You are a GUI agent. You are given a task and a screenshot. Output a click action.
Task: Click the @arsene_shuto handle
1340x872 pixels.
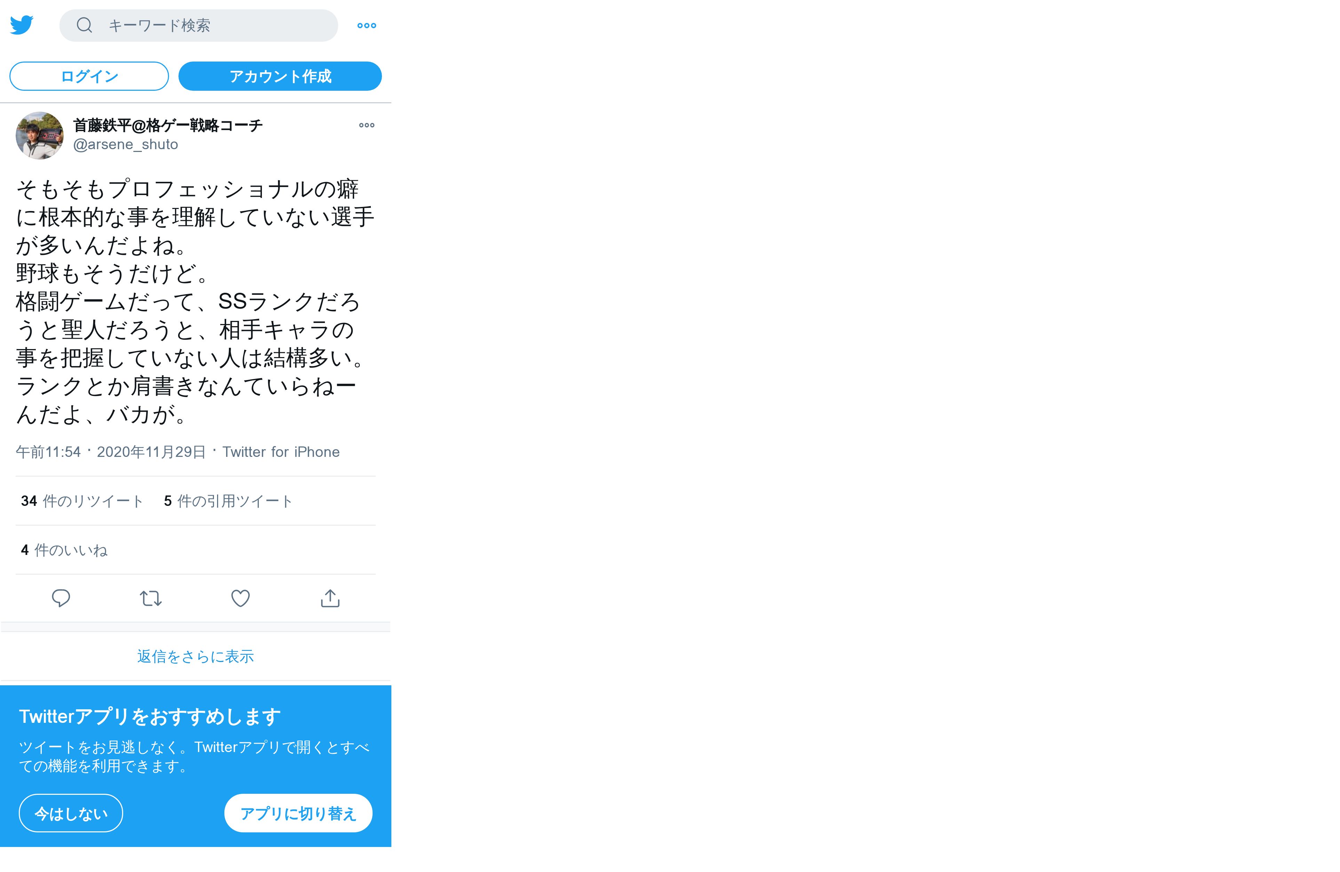(x=126, y=145)
